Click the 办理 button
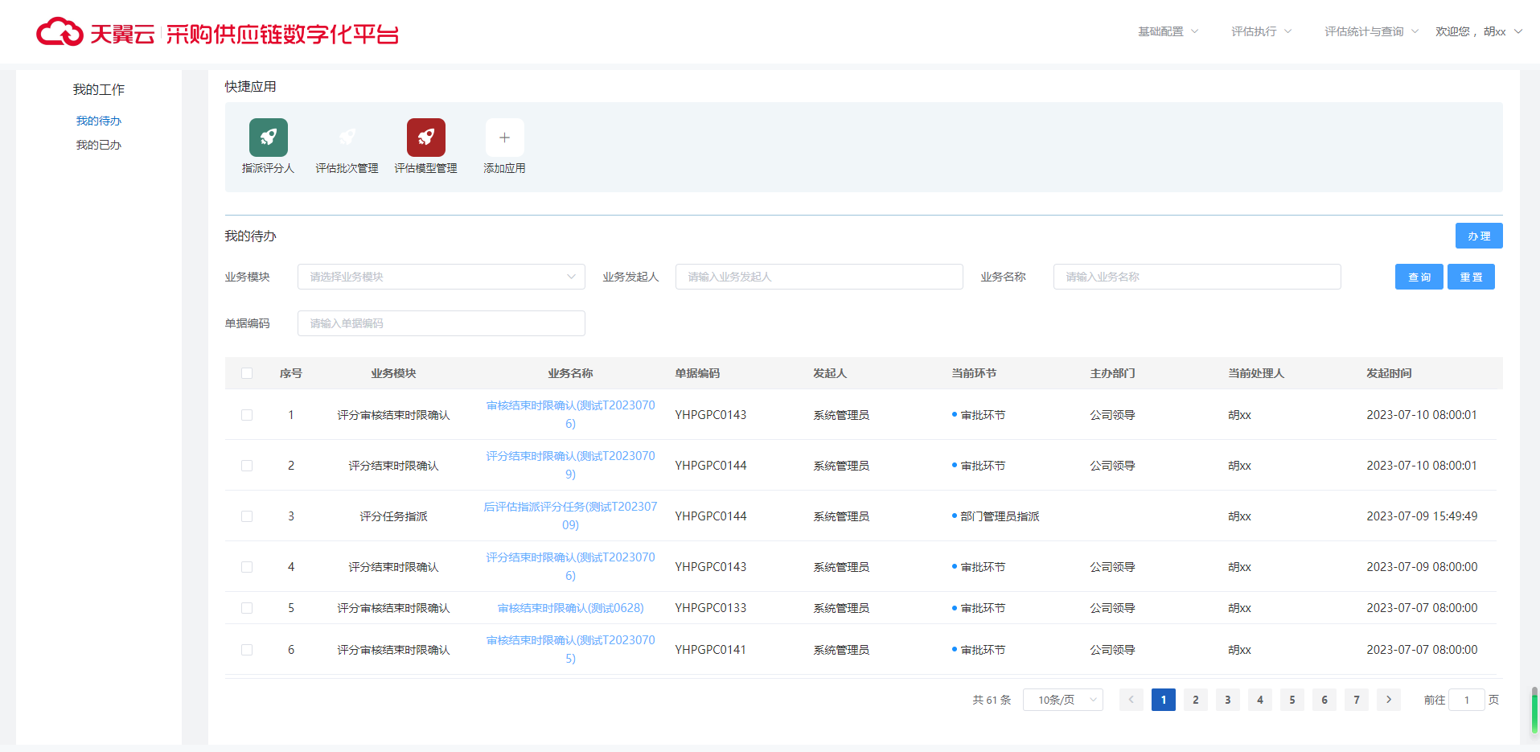This screenshot has height=752, width=1540. (1479, 236)
